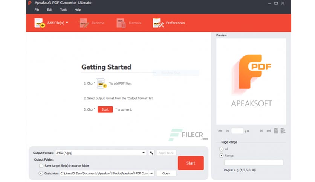Screen dimensions: 315x182
Task: Open output settings with the wrench icon
Action: [x=151, y=153]
